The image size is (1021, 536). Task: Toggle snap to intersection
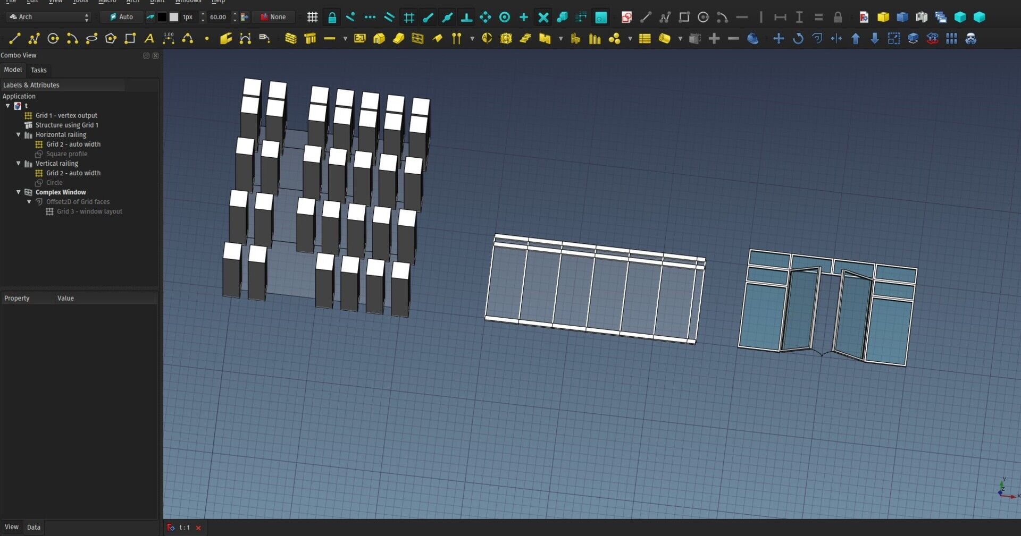point(543,17)
